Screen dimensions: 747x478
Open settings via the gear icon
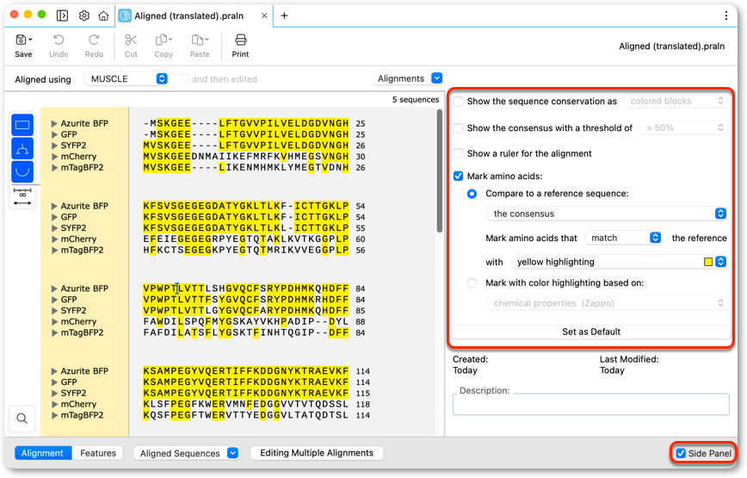(x=83, y=16)
